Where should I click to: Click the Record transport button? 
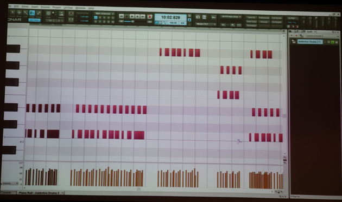[150, 17]
